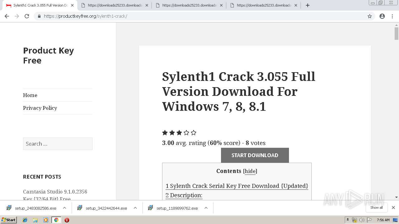Jump to Sylenth Crack Serial Key section
The image size is (399, 224).
237,186
